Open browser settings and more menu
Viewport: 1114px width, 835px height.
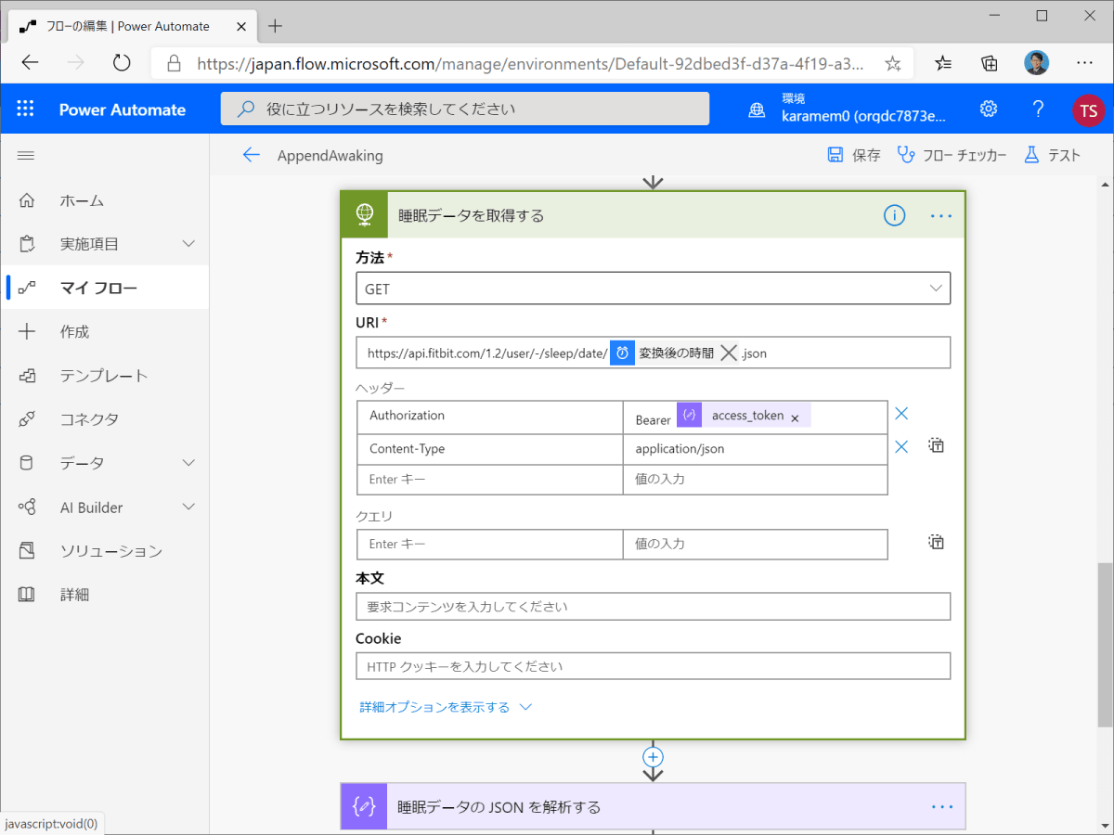[1084, 63]
